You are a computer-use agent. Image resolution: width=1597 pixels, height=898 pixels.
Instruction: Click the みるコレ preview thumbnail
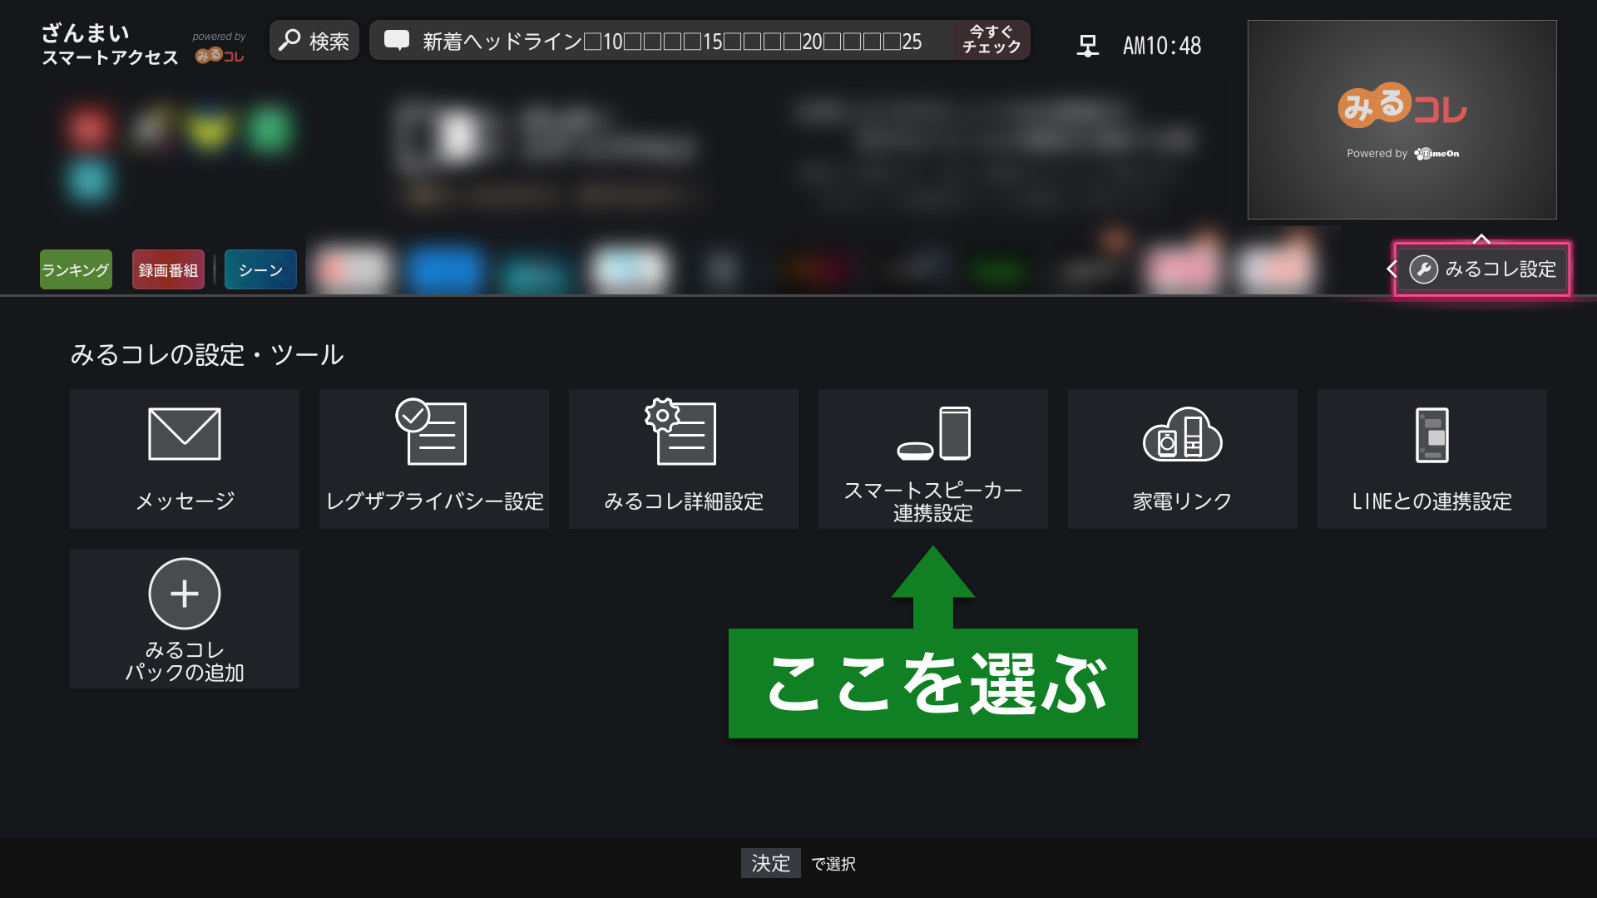point(1402,120)
